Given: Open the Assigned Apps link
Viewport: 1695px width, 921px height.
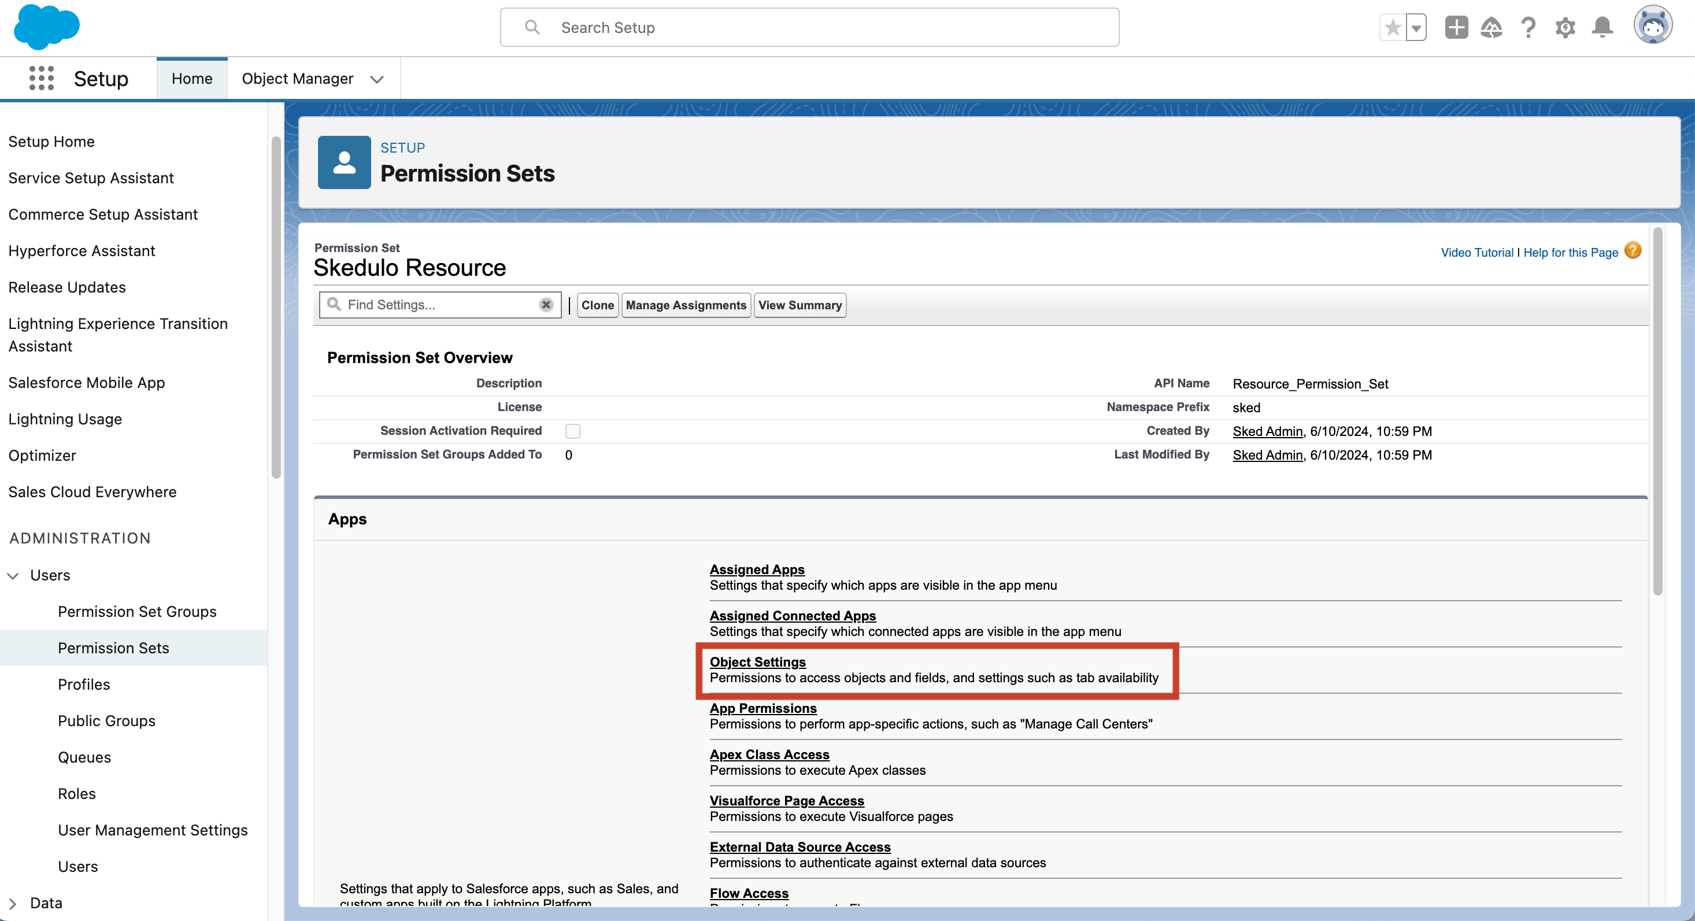Looking at the screenshot, I should coord(757,569).
